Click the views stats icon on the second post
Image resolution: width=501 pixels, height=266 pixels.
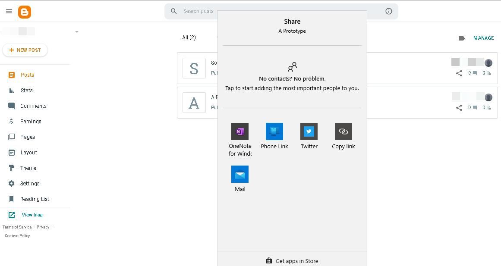pyautogui.click(x=489, y=108)
